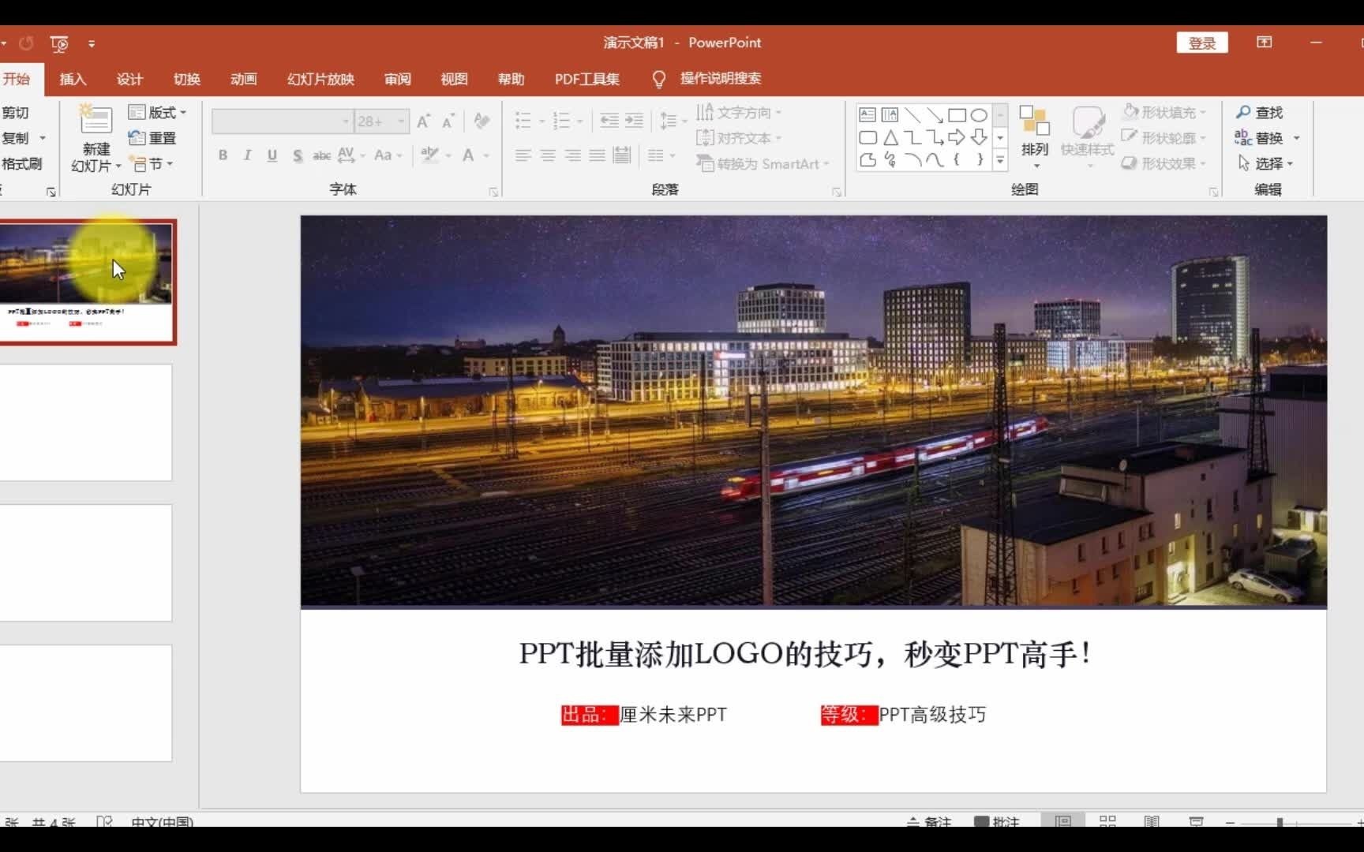Select the rectangle shape tool
1364x852 pixels.
pyautogui.click(x=957, y=114)
